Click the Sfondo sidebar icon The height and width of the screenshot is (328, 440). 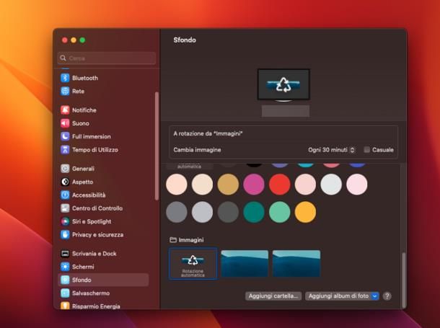click(x=65, y=280)
